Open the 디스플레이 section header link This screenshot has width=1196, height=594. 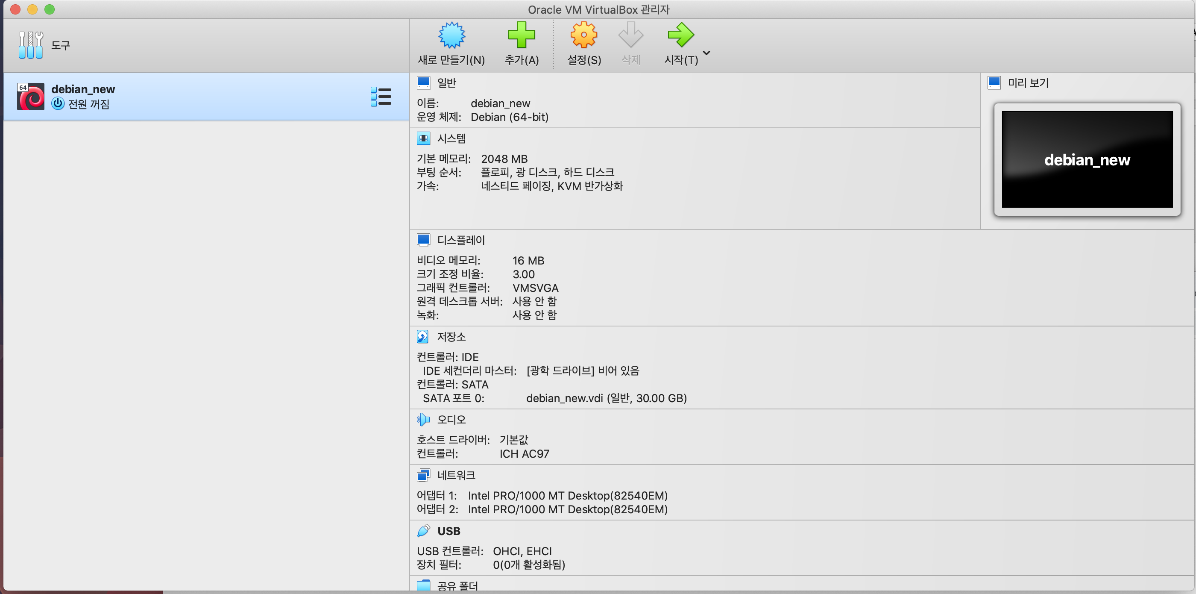coord(461,240)
